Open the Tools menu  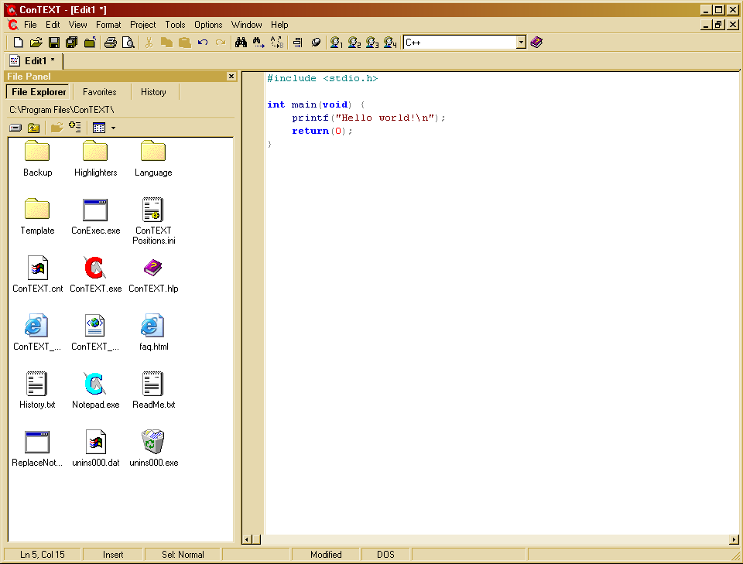(175, 25)
